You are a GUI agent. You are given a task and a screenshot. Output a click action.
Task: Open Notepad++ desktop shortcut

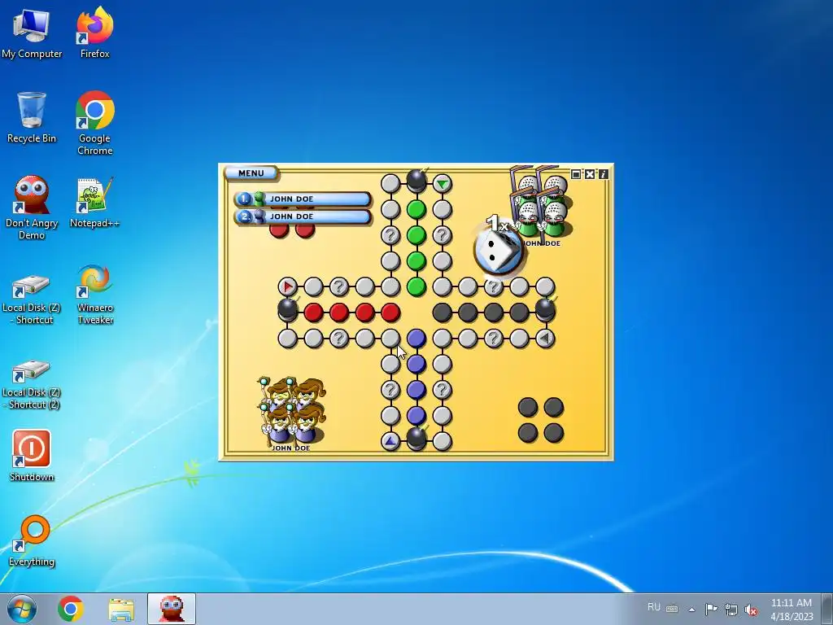coord(94,203)
